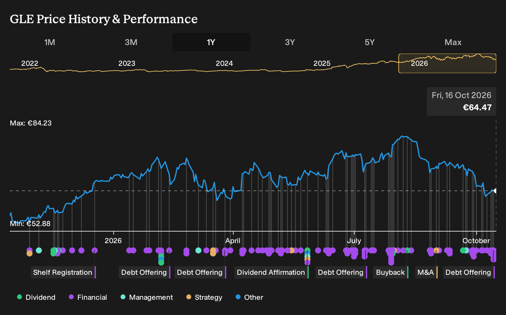Switch to the 3M range tab
This screenshot has width=506, height=315.
point(131,42)
